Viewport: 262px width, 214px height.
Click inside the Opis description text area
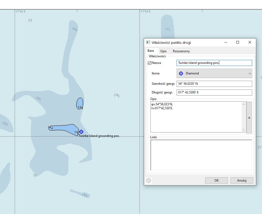point(196,119)
